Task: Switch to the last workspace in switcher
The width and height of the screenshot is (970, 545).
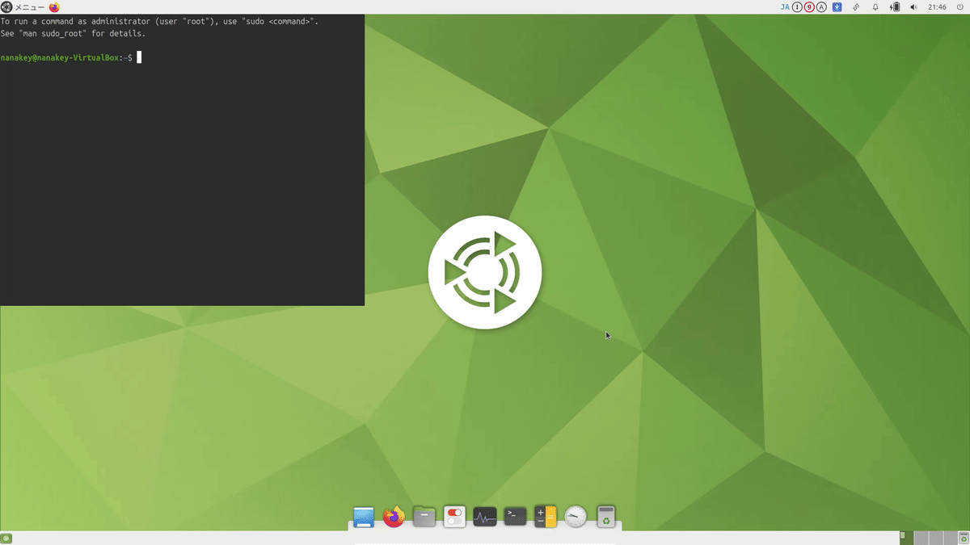Action: [951, 538]
